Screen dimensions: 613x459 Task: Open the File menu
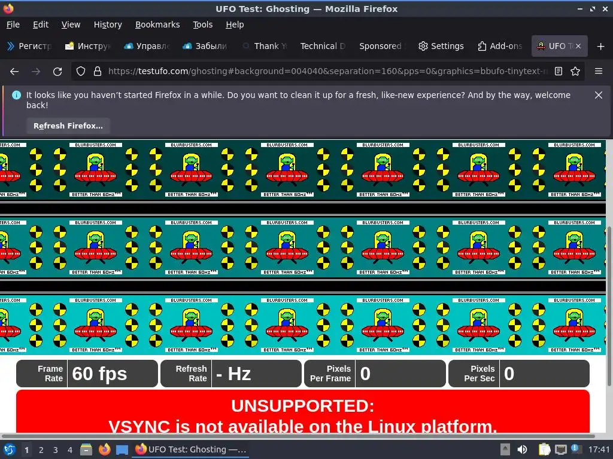13,25
